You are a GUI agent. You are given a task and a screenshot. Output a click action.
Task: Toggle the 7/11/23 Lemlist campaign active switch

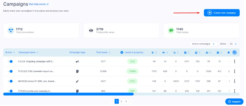[10, 91]
